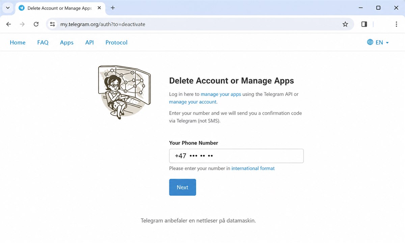
Task: Open the browser side panel icon
Action: tap(364, 24)
